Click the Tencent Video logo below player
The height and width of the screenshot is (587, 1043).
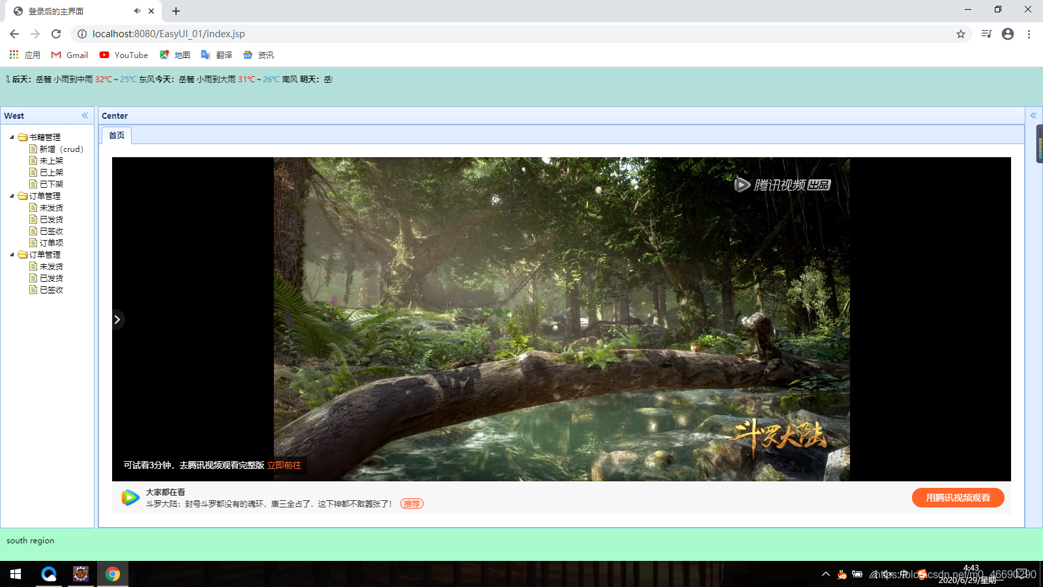point(130,498)
